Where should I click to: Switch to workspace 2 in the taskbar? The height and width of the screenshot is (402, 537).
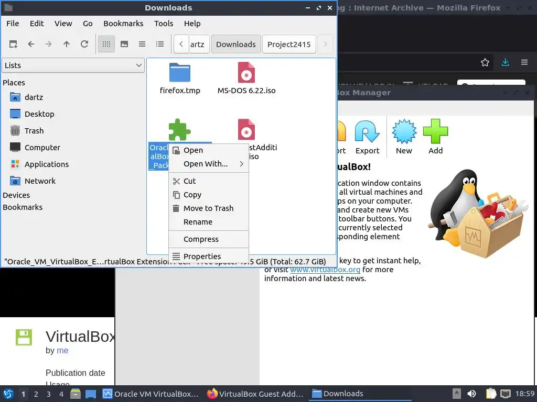[x=36, y=394]
